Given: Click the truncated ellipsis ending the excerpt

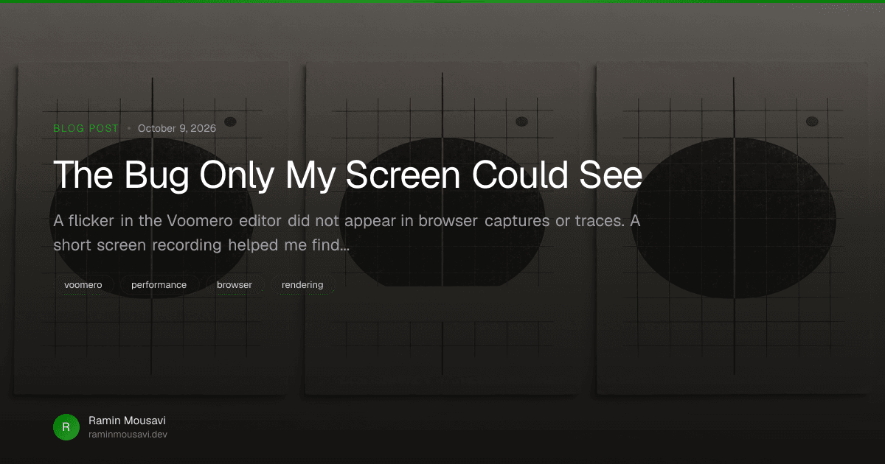Looking at the screenshot, I should (342, 245).
